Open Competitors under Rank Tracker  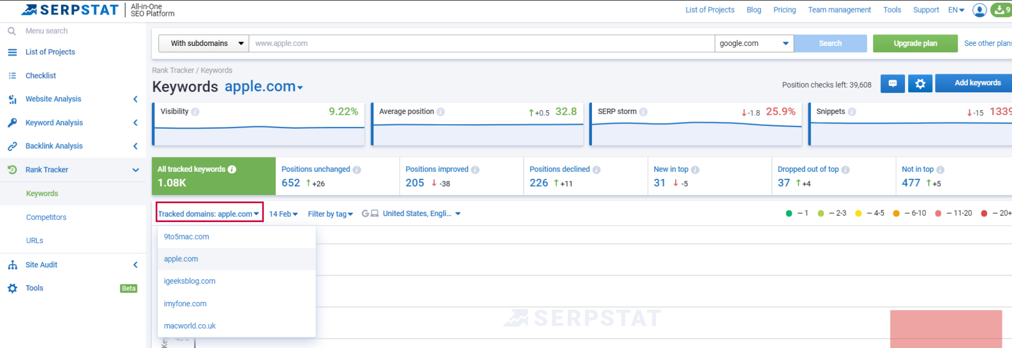(x=46, y=217)
